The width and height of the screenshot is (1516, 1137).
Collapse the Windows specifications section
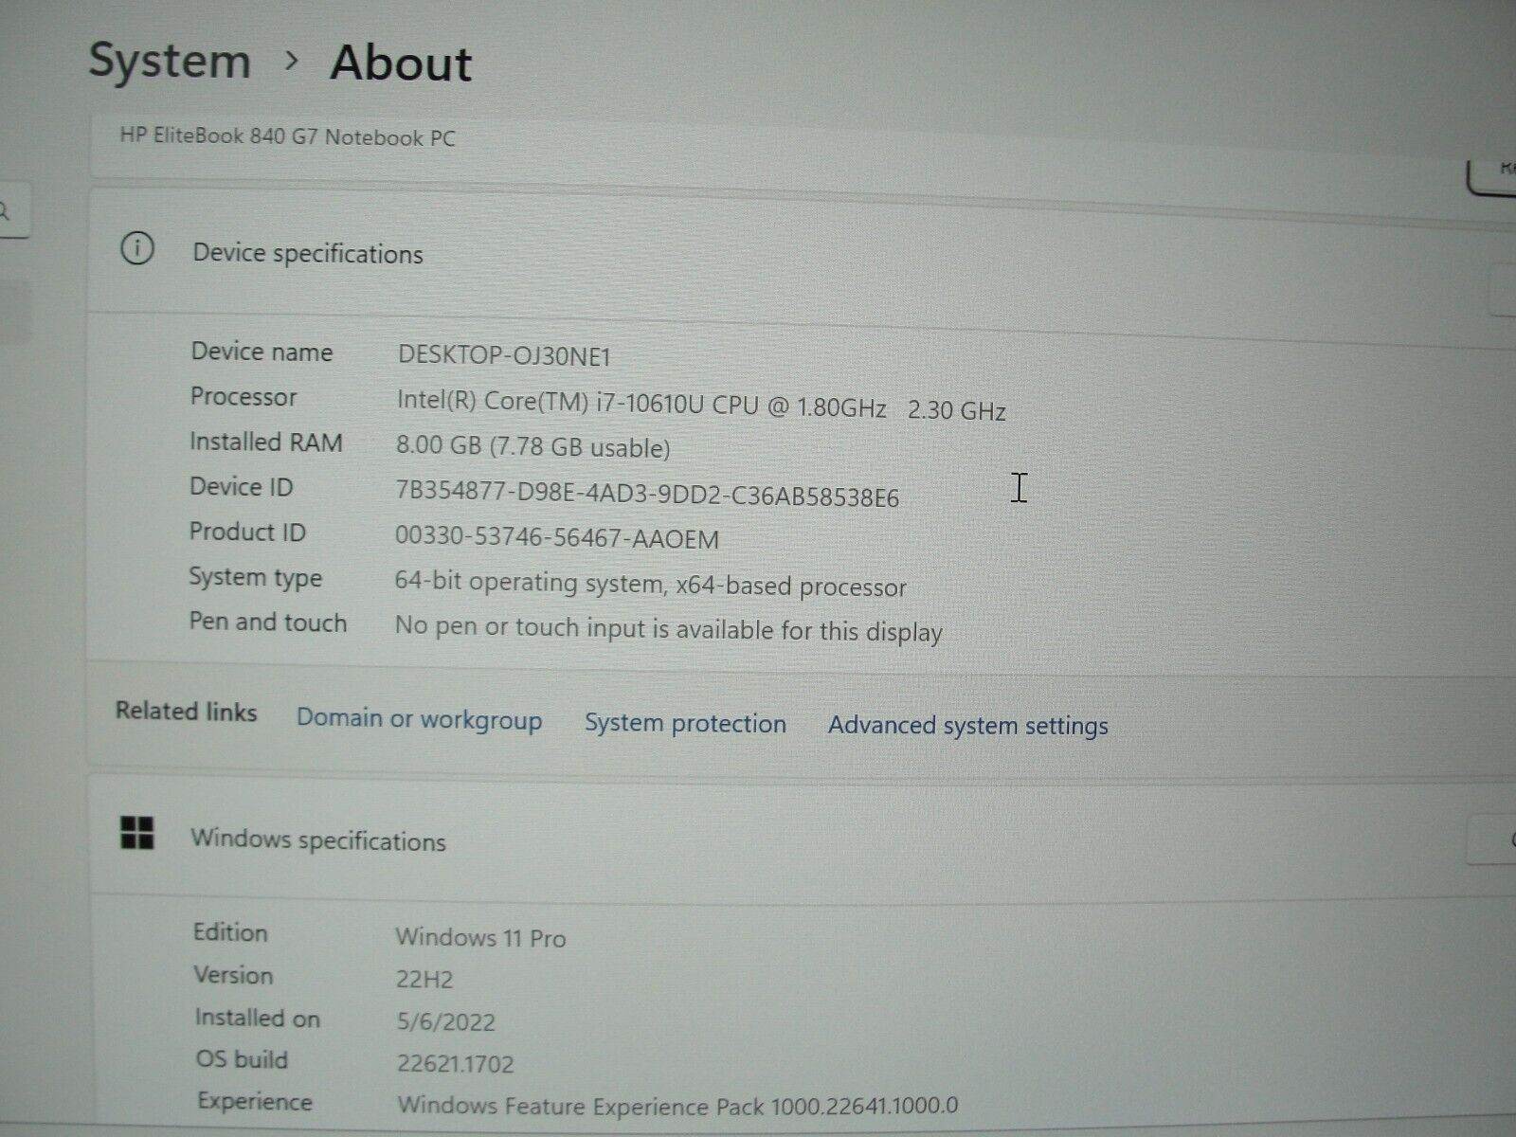1493,839
